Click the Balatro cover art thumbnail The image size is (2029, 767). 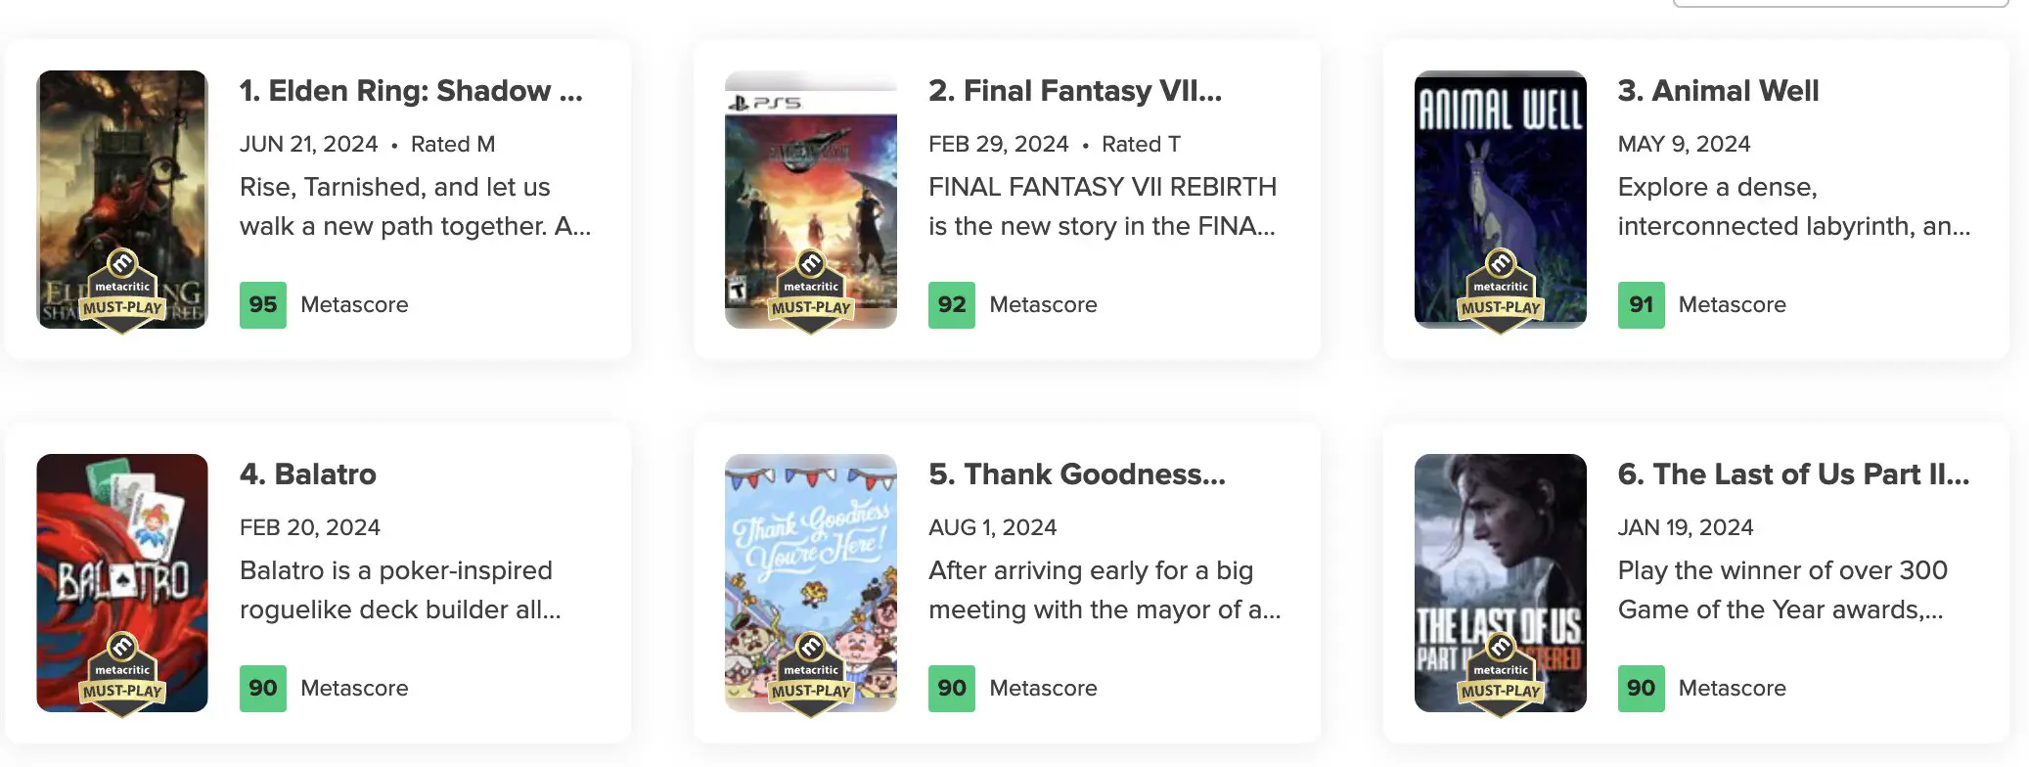[x=122, y=582]
